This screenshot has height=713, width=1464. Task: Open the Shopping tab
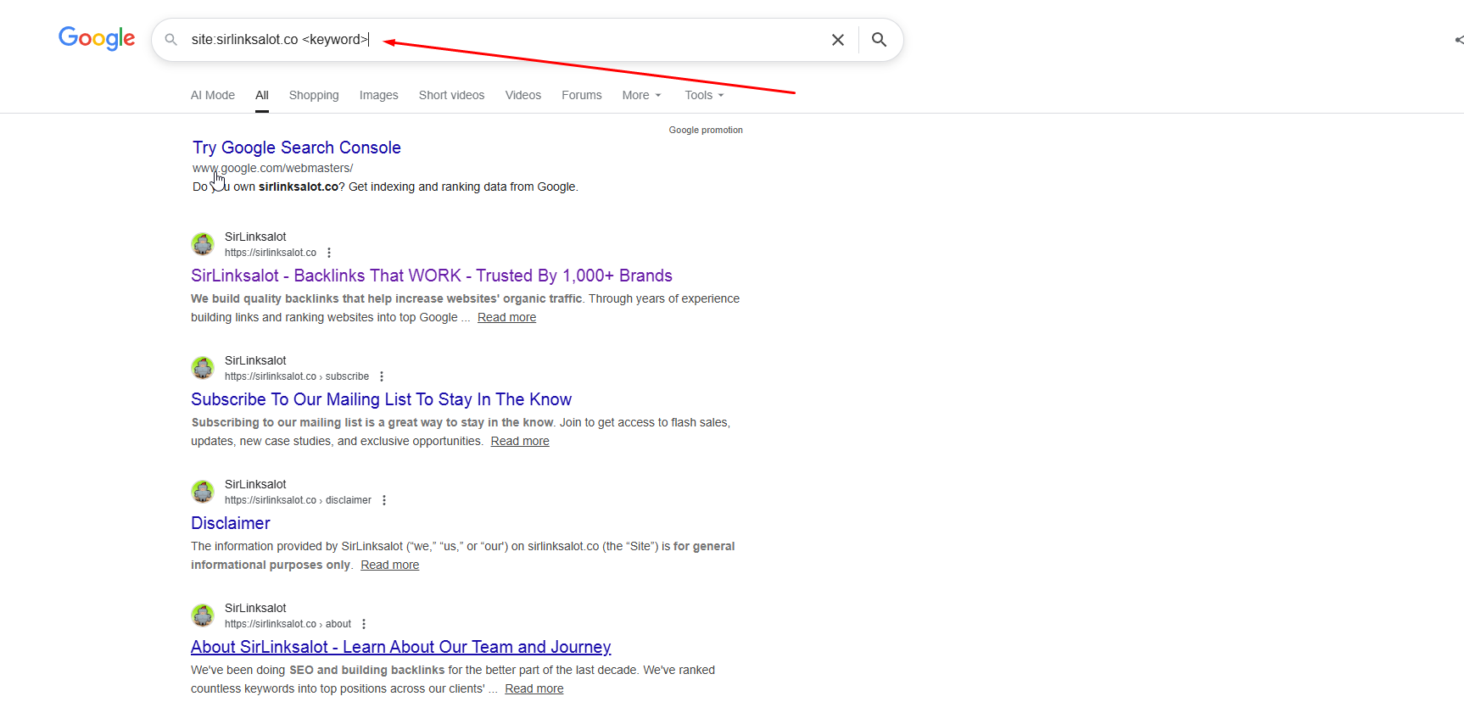[313, 95]
